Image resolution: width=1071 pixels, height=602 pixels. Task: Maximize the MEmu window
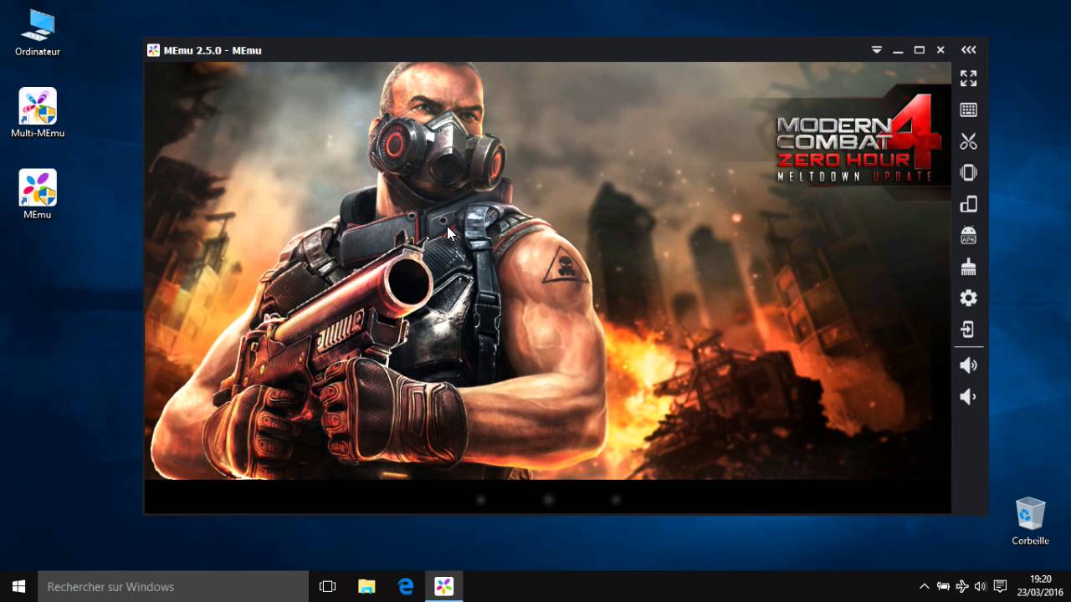click(919, 50)
